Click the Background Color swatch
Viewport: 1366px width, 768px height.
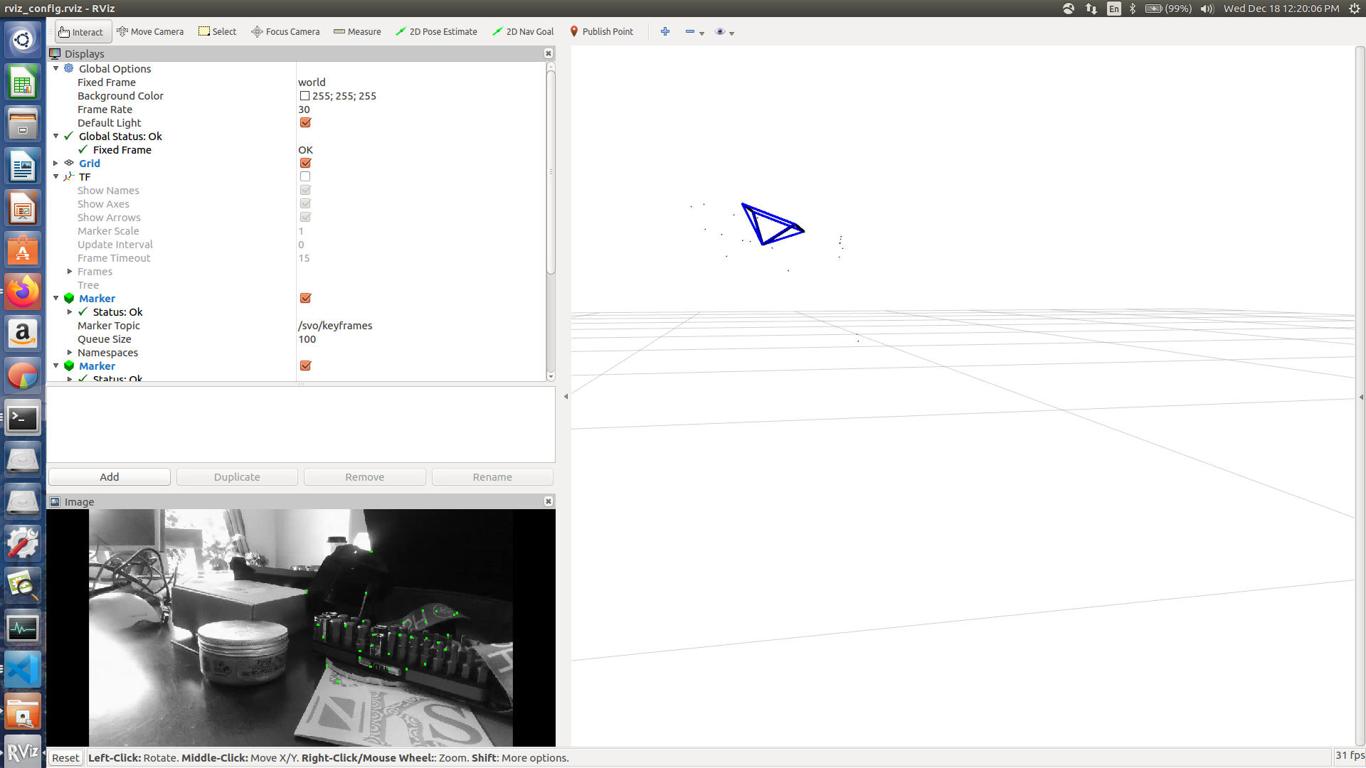point(305,96)
